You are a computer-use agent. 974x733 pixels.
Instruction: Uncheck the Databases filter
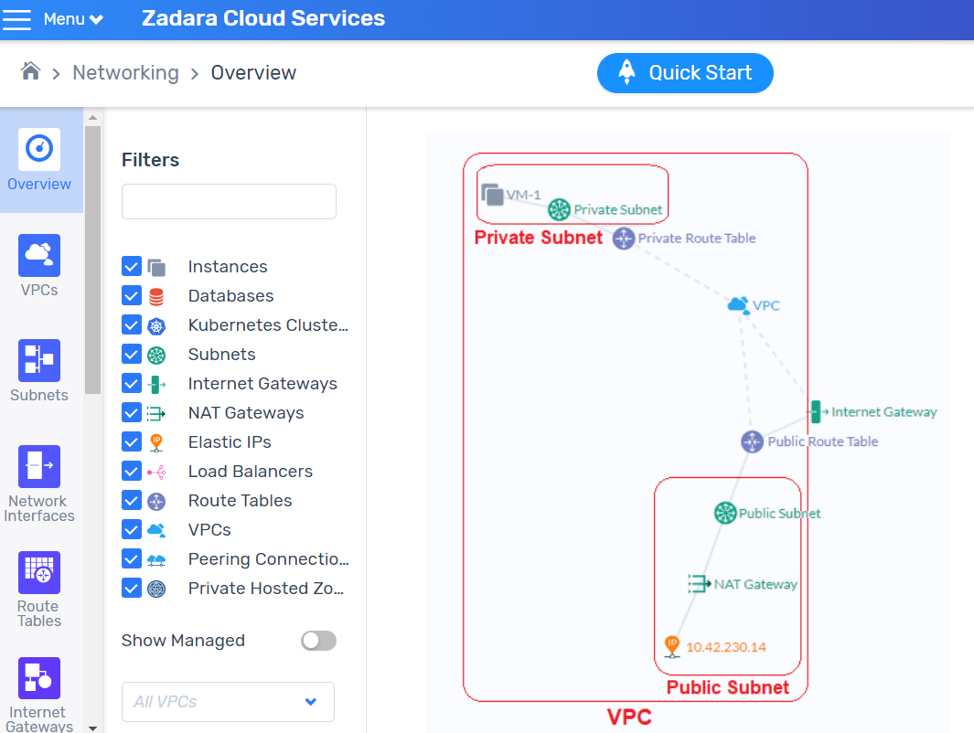point(132,295)
